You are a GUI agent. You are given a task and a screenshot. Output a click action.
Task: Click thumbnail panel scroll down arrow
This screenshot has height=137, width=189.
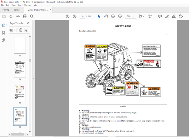30,132
